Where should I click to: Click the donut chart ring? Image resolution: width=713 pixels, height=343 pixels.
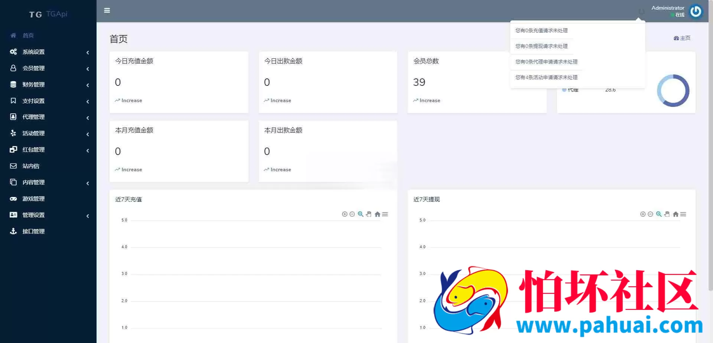coord(673,91)
